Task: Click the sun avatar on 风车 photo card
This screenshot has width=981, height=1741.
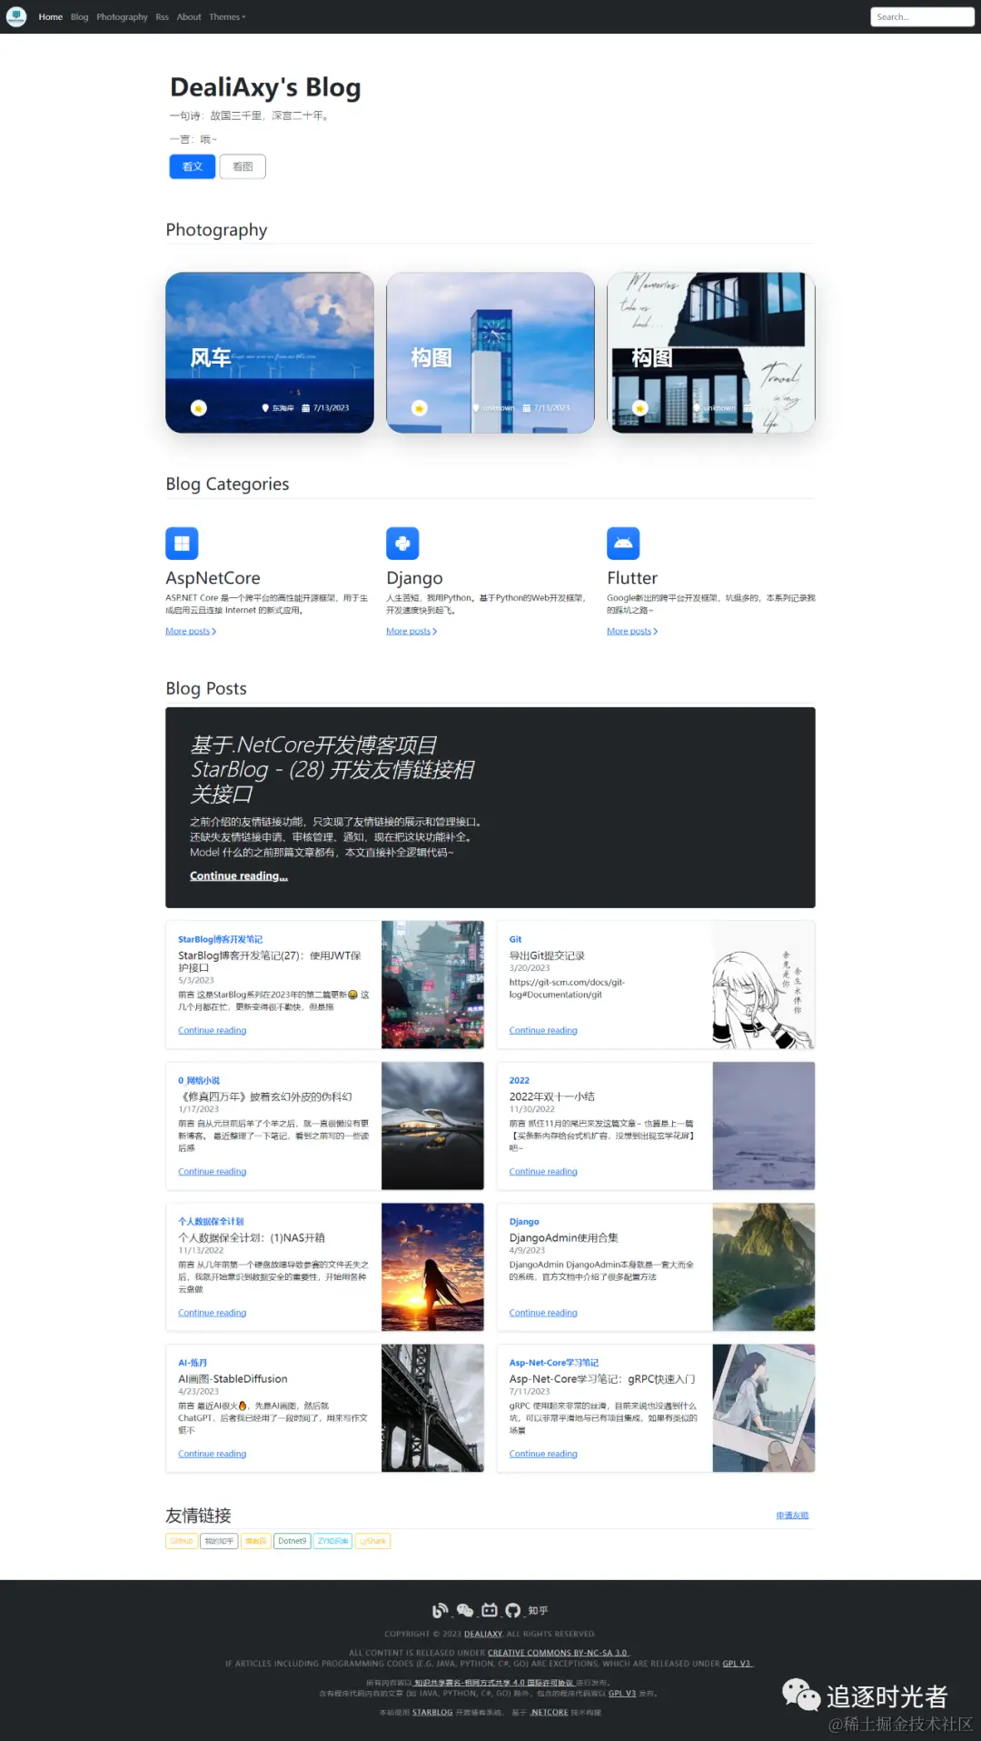Action: [x=199, y=408]
